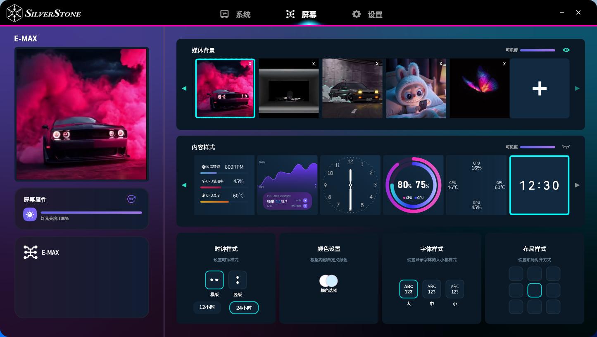Align layout to bottom-right cell
This screenshot has width=597, height=337.
tap(553, 307)
